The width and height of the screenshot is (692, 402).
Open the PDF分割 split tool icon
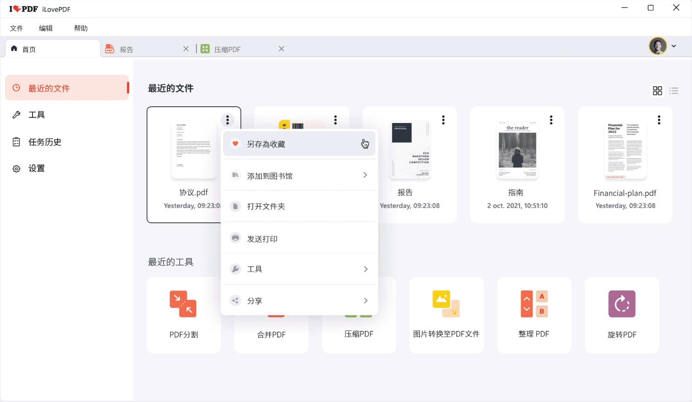[183, 304]
